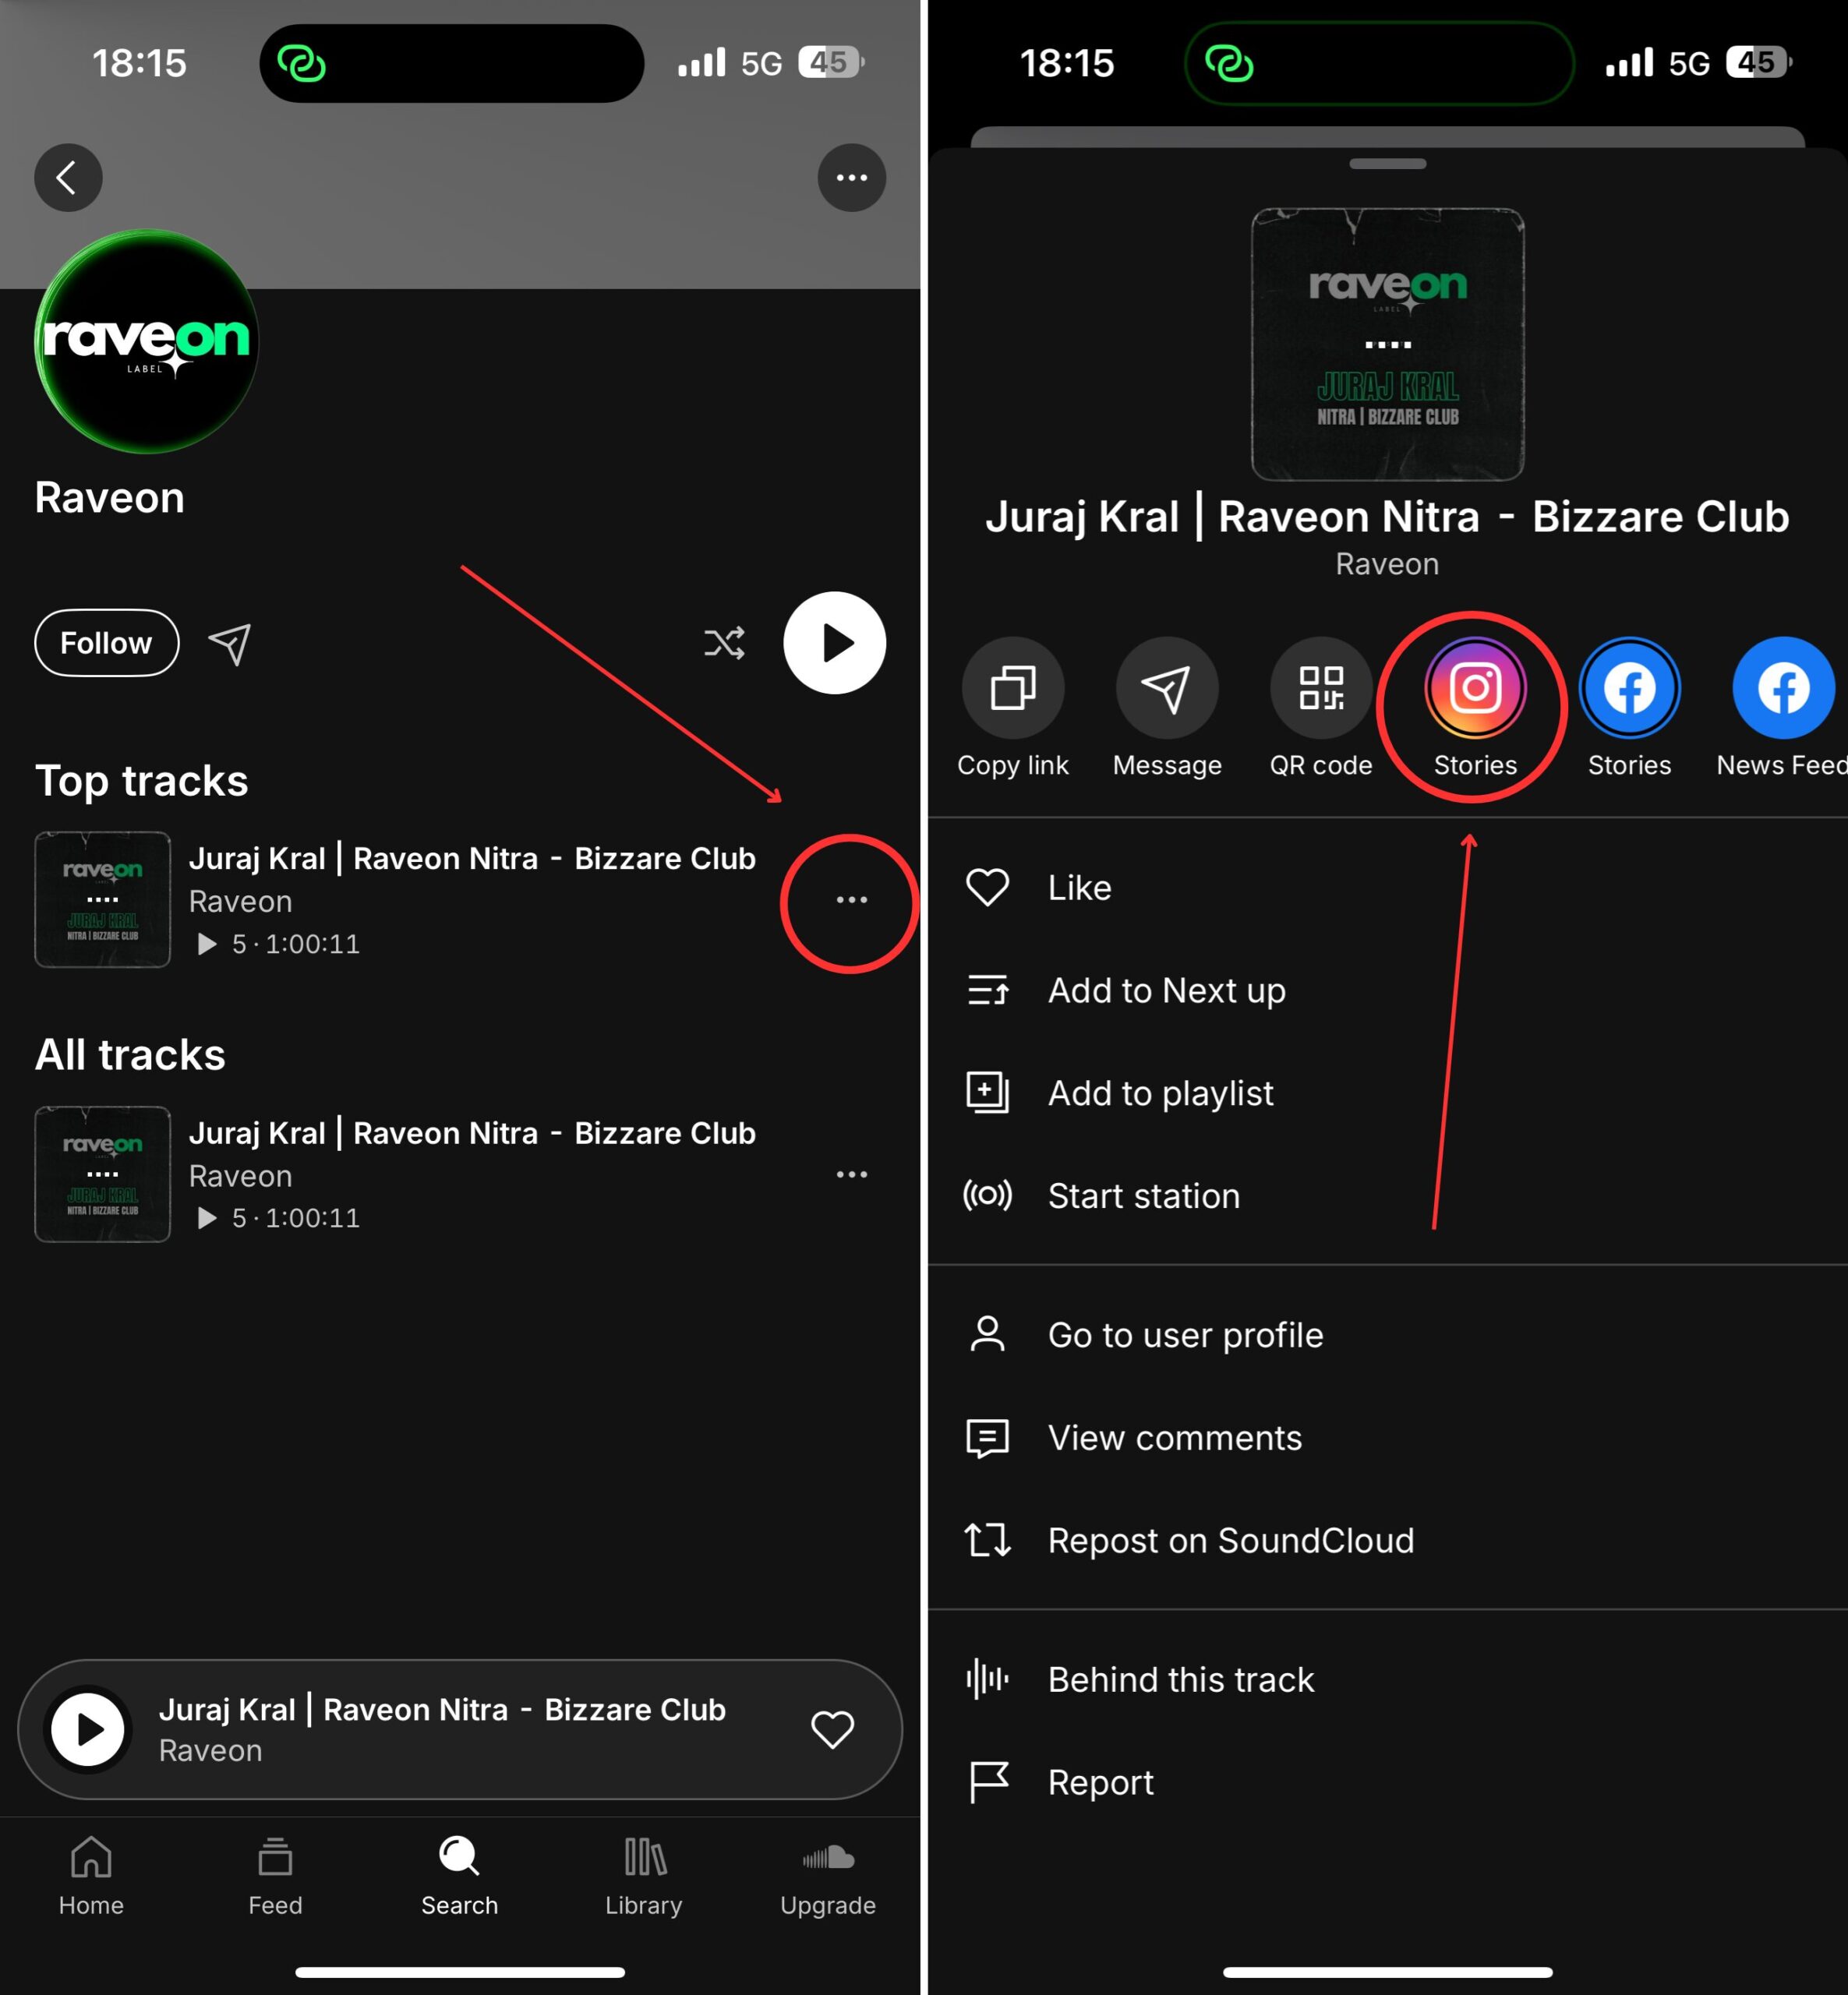Start station from this track
Viewport: 1848px width, 1995px height.
click(x=1387, y=1196)
